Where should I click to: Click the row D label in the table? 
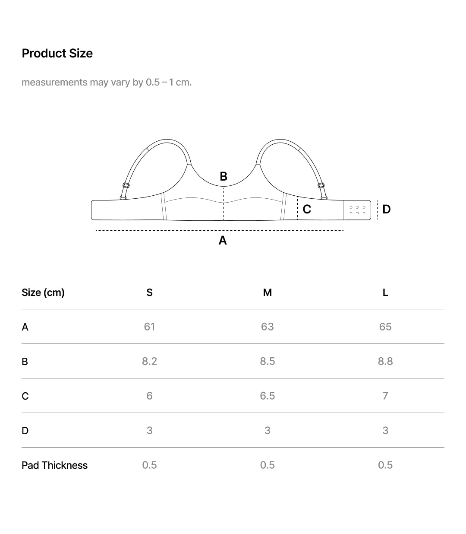coord(25,431)
